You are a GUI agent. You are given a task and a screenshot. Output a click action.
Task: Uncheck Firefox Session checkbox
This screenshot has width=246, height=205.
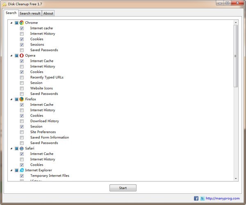[x=22, y=127]
